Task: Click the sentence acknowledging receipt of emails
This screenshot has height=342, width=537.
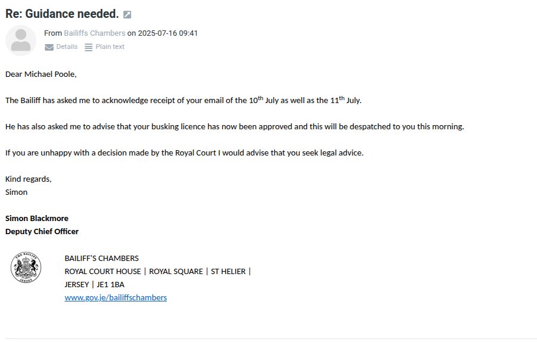Action: [183, 100]
